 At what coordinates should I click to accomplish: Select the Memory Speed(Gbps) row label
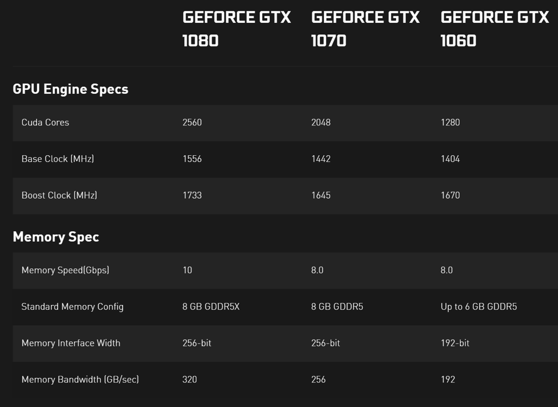tap(65, 270)
